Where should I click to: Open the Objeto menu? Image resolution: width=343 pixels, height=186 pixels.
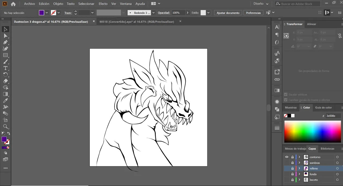[x=58, y=4]
